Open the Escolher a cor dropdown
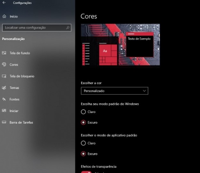The height and width of the screenshot is (173, 200). [x=115, y=91]
